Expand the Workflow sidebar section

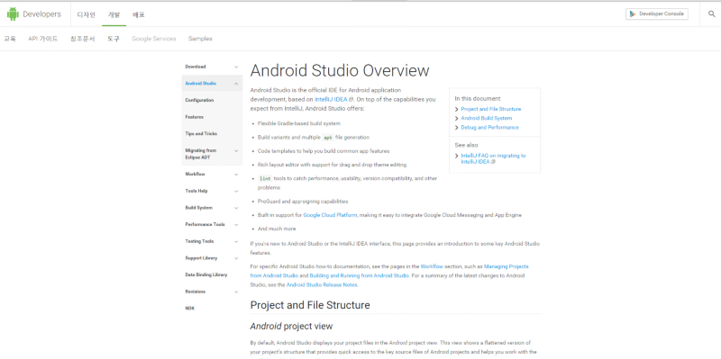point(236,175)
